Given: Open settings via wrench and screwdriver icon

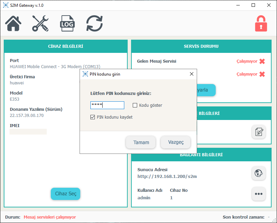Looking at the screenshot, I should (x=40, y=24).
